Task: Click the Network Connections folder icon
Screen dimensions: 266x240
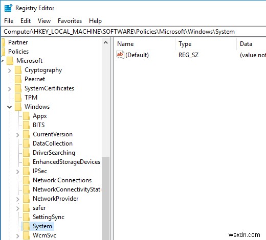Action: coord(26,180)
